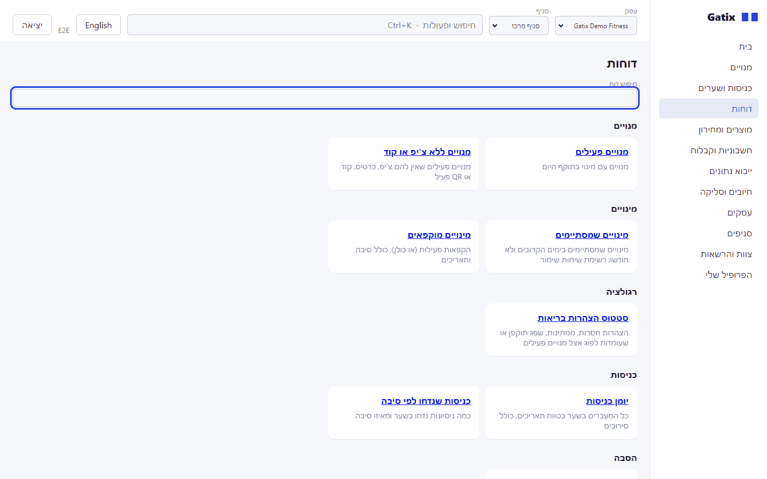The image size is (767, 479).
Task: Select דוחות in the sidebar
Action: click(708, 109)
